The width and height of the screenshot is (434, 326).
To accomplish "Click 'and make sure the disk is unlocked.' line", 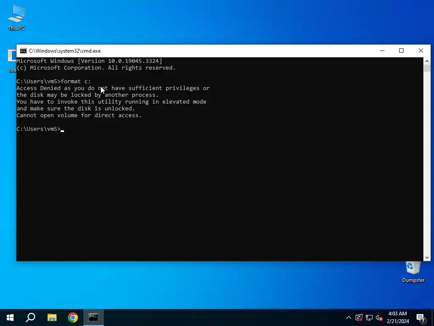I will click(x=76, y=108).
